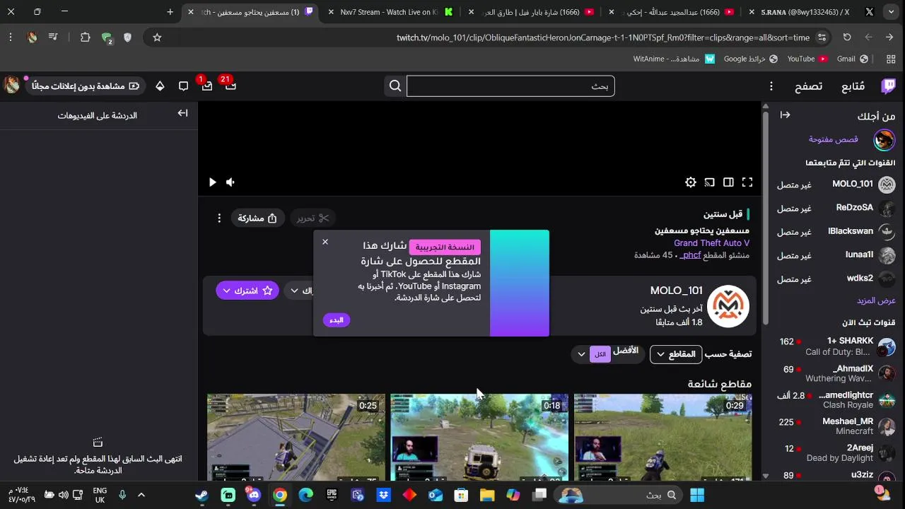The width and height of the screenshot is (905, 509).
Task: Click the تحرير edit clip button
Action: pyautogui.click(x=313, y=218)
